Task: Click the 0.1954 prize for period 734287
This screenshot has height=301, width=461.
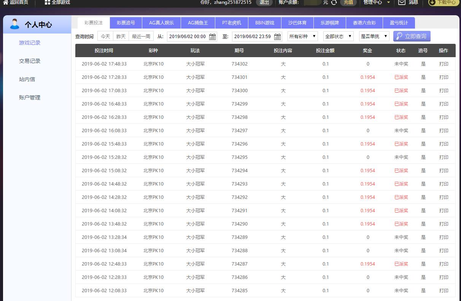Action: click(368, 264)
